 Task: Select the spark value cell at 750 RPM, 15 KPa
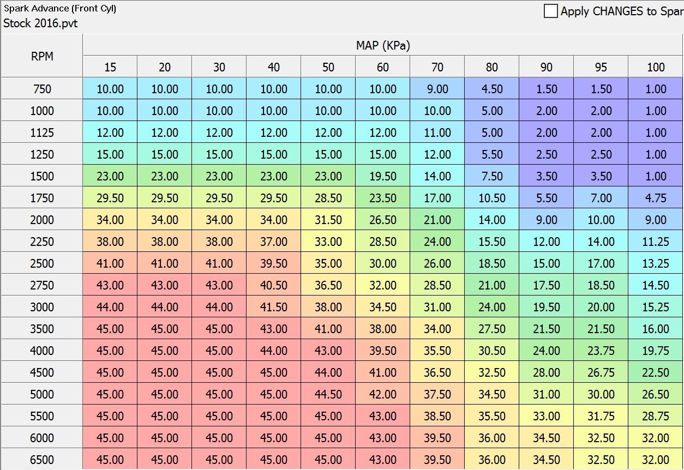tap(109, 88)
